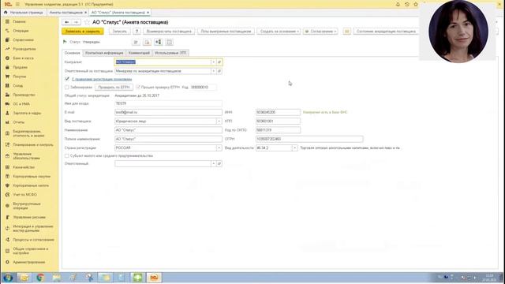Toggle Прошел проверку ЕГРН checkbox
This screenshot has width=505, height=284.
tap(138, 88)
